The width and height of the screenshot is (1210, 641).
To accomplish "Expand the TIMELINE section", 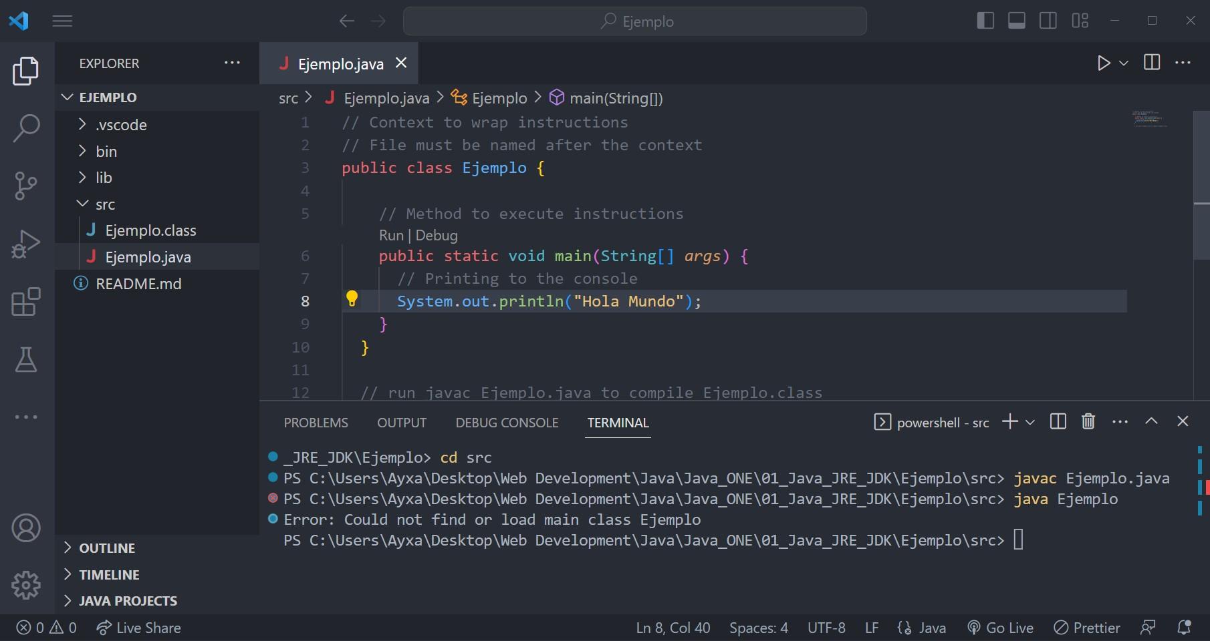I will tap(157, 575).
